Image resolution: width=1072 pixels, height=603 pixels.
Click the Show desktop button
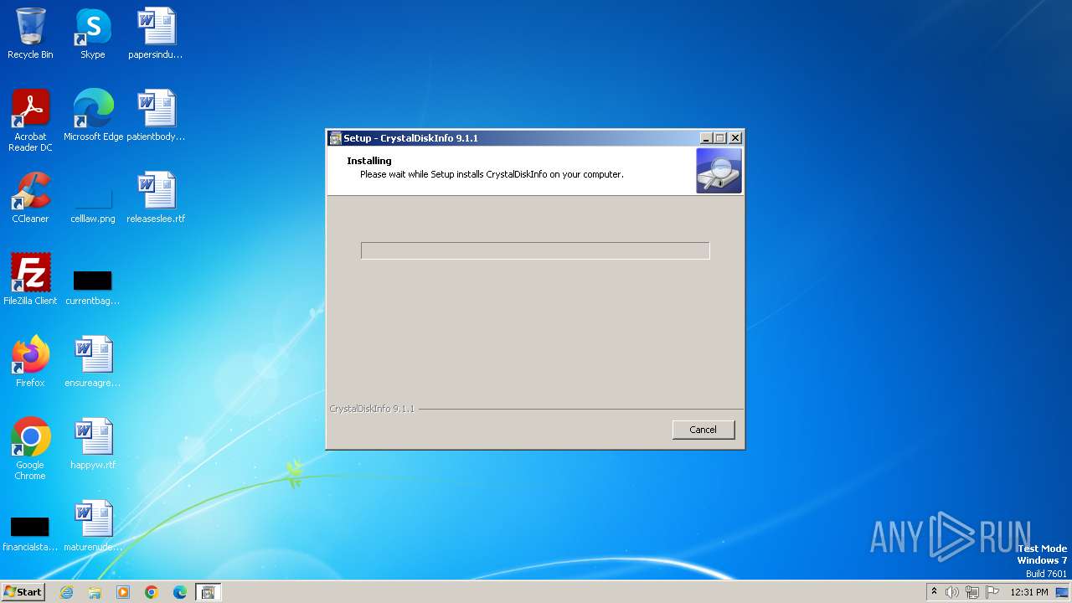[x=1062, y=592]
